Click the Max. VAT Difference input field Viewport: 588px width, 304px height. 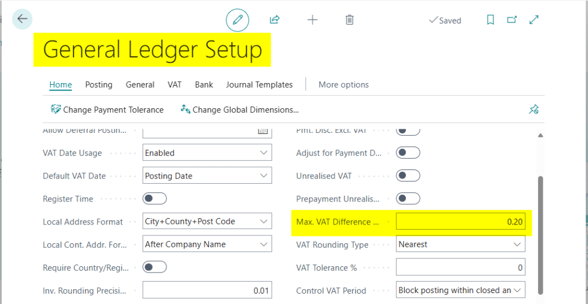pyautogui.click(x=461, y=222)
